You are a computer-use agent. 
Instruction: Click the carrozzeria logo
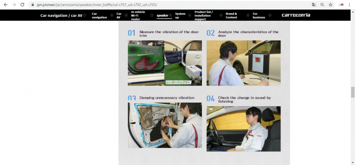(x=296, y=15)
